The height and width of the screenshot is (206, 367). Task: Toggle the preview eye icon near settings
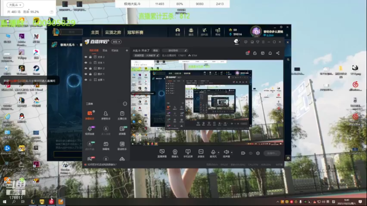pyautogui.click(x=250, y=153)
